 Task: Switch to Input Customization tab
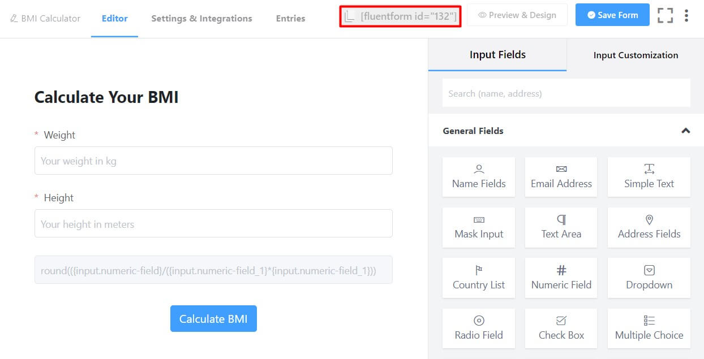(636, 55)
